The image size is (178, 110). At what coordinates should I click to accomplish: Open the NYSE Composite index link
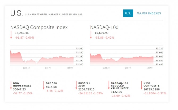tap(152, 84)
